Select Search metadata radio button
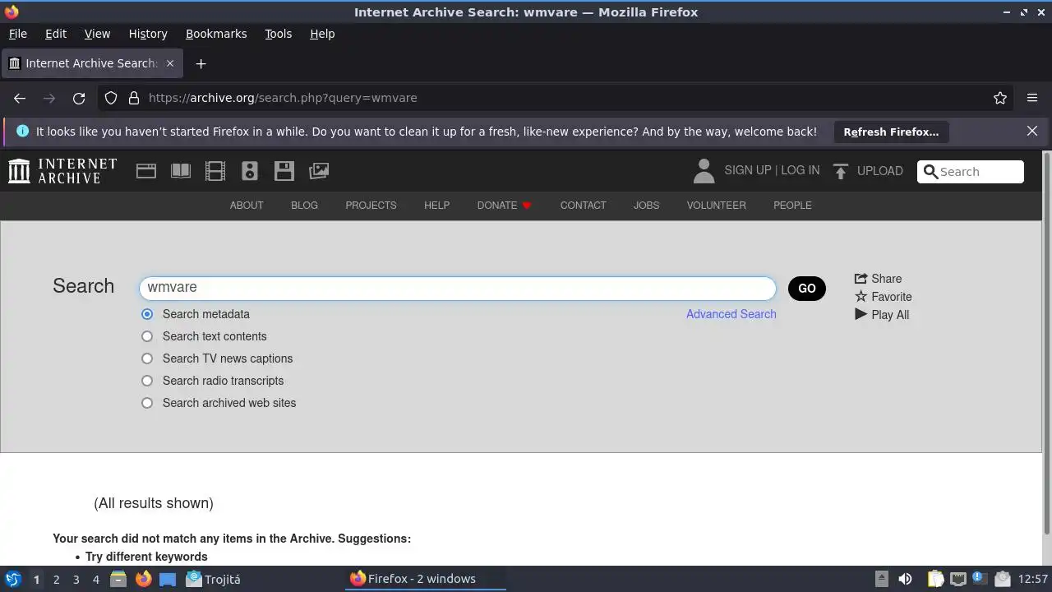 (147, 314)
